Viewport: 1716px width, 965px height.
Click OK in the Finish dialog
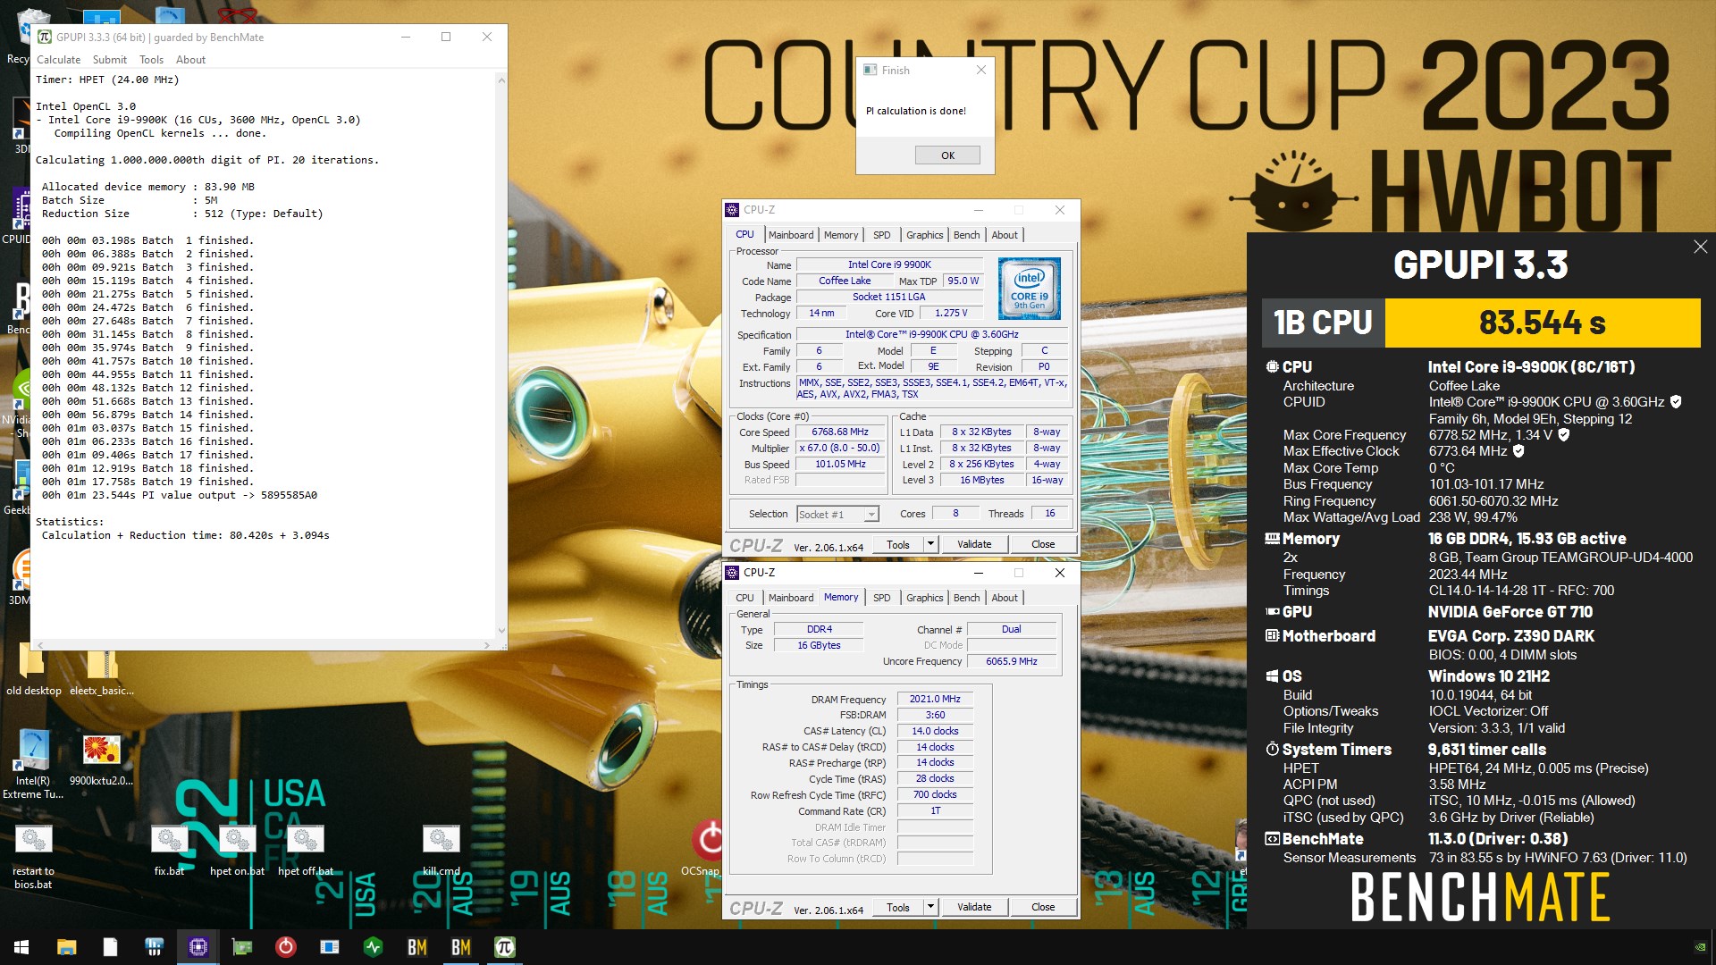947,155
